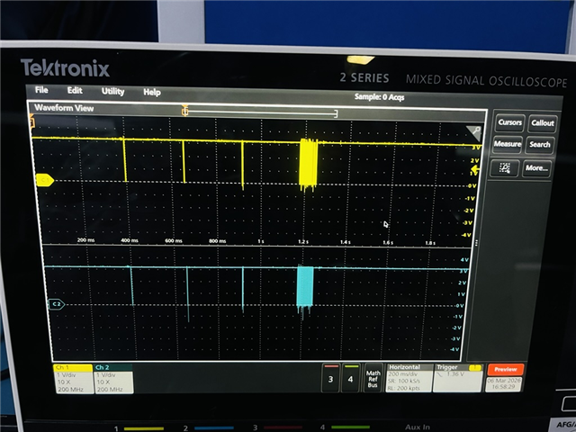Click the magnifier icon at waveform corner

click(x=475, y=132)
